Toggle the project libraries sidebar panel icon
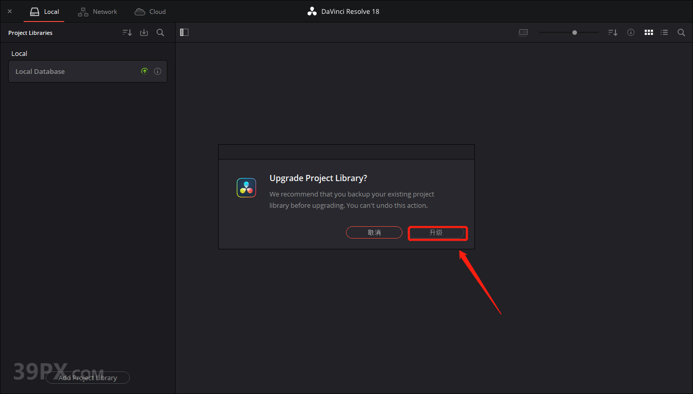Screen dimensions: 693x394 click(184, 32)
